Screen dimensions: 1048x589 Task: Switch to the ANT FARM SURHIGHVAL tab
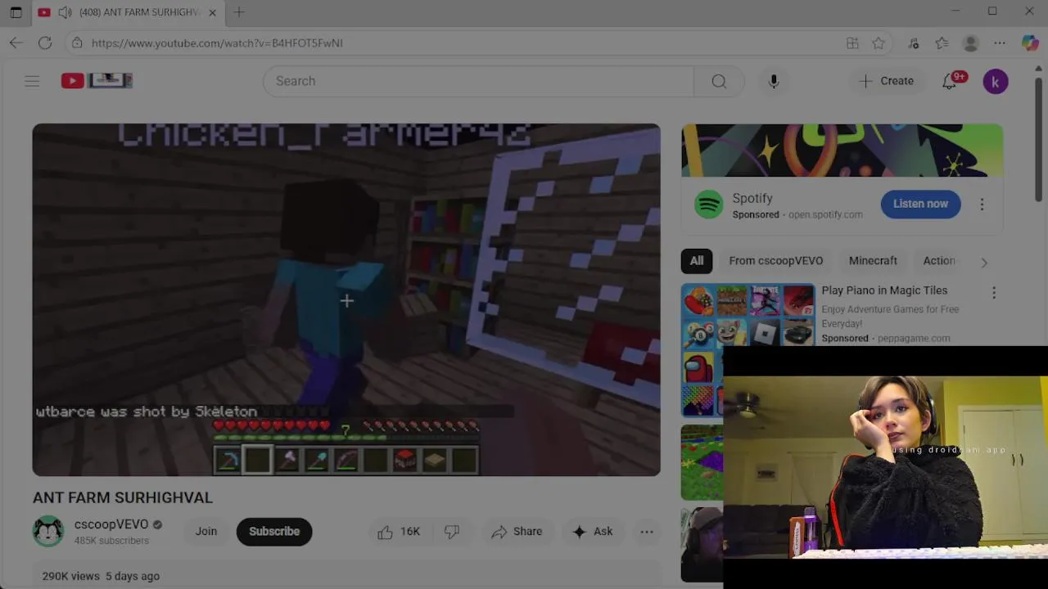coord(127,12)
